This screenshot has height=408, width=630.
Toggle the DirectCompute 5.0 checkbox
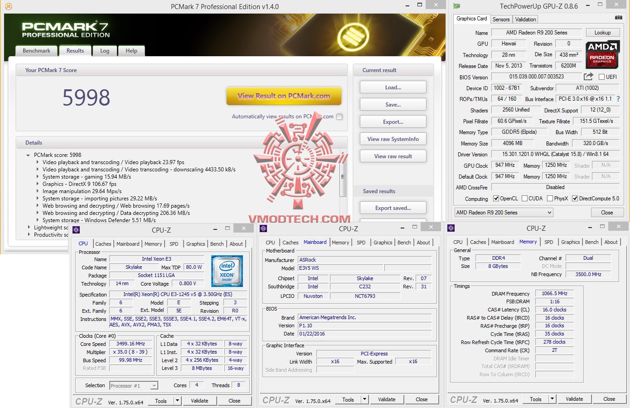(575, 199)
